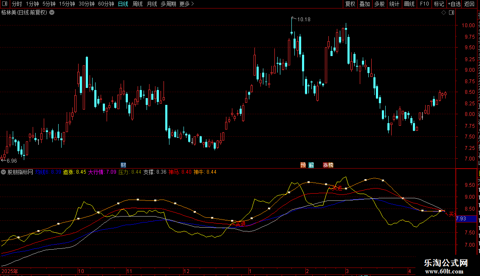Click the 复权 adjustment button
Image resolution: width=480 pixels, height=276 pixels.
tap(350, 4)
